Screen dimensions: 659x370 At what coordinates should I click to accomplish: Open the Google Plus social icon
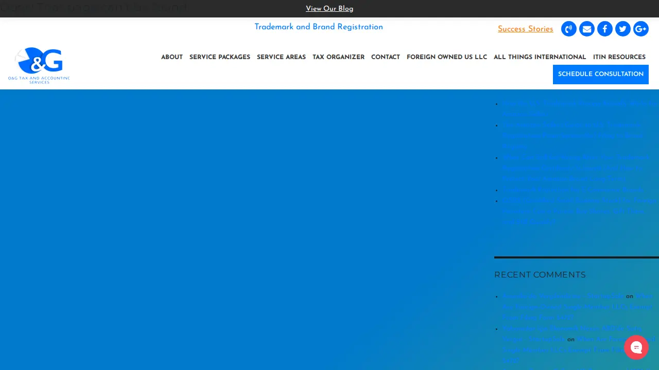coord(641,29)
